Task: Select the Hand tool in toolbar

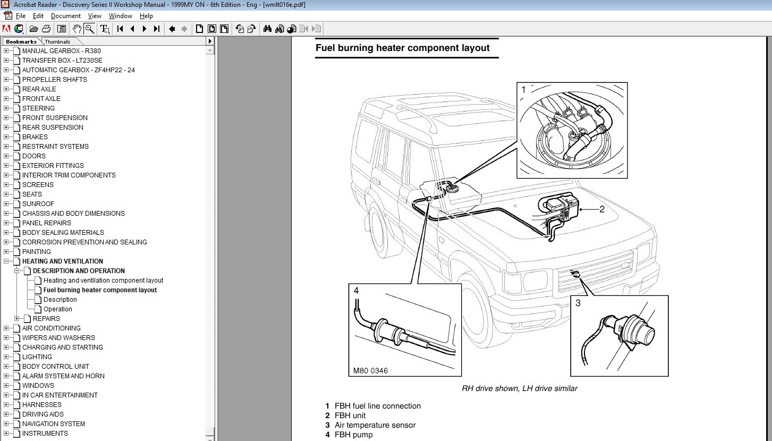Action: [77, 29]
